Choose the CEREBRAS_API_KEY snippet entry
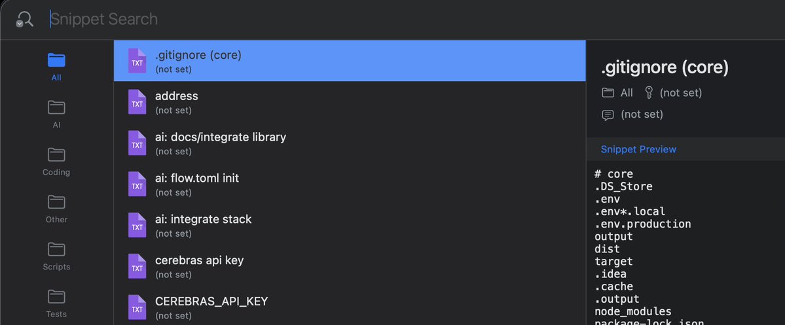The height and width of the screenshot is (325, 785). (350, 307)
